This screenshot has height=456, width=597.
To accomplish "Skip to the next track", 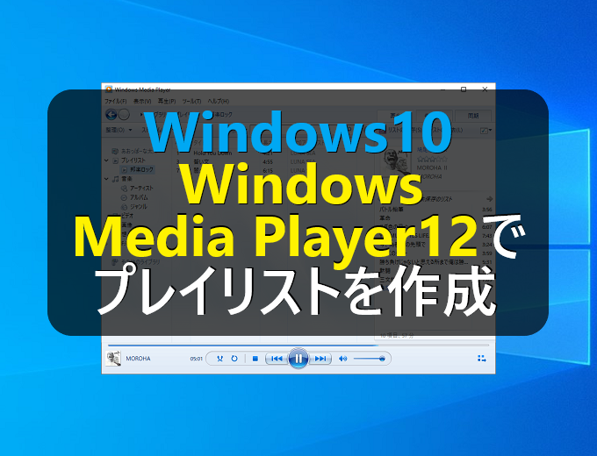I will pos(320,359).
